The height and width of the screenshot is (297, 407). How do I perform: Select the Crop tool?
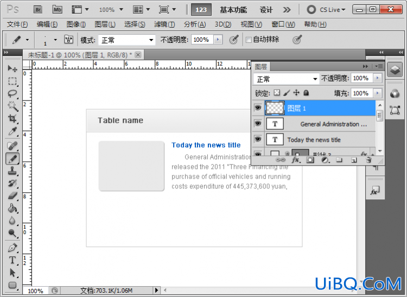click(12, 119)
